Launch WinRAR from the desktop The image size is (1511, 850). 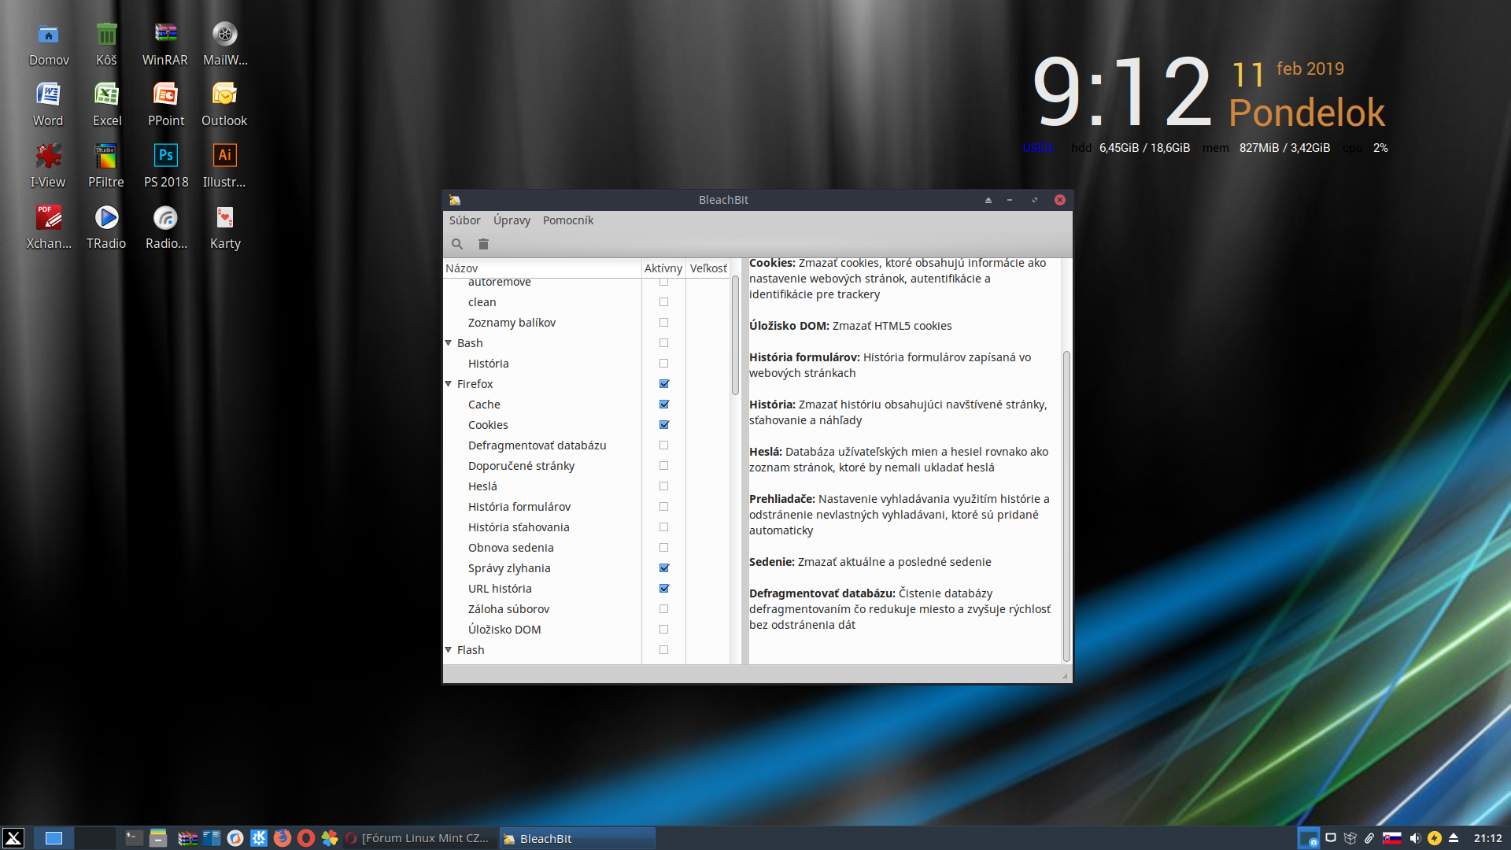(x=165, y=45)
